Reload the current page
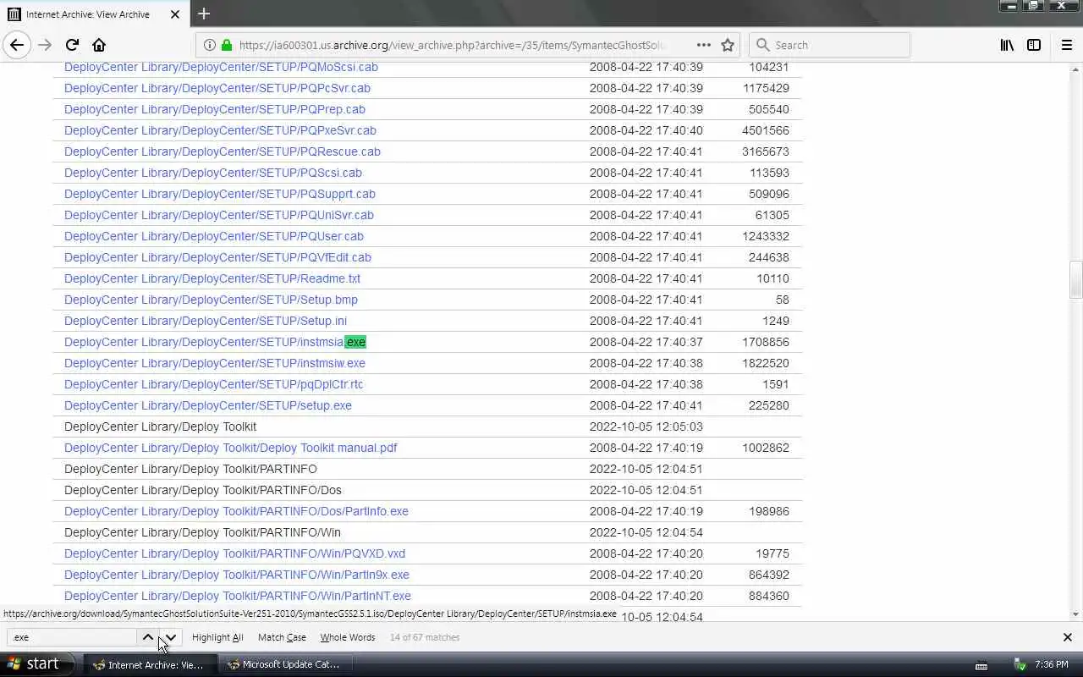 pyautogui.click(x=72, y=45)
